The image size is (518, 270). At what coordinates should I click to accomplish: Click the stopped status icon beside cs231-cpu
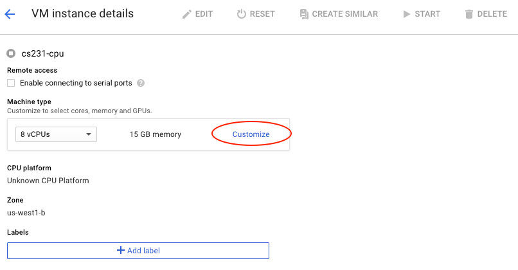pos(11,53)
